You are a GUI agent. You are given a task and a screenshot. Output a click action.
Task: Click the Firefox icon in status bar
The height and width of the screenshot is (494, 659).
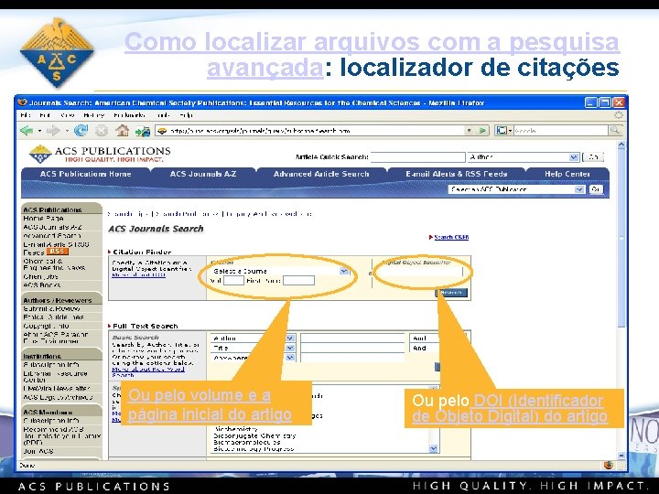609,465
